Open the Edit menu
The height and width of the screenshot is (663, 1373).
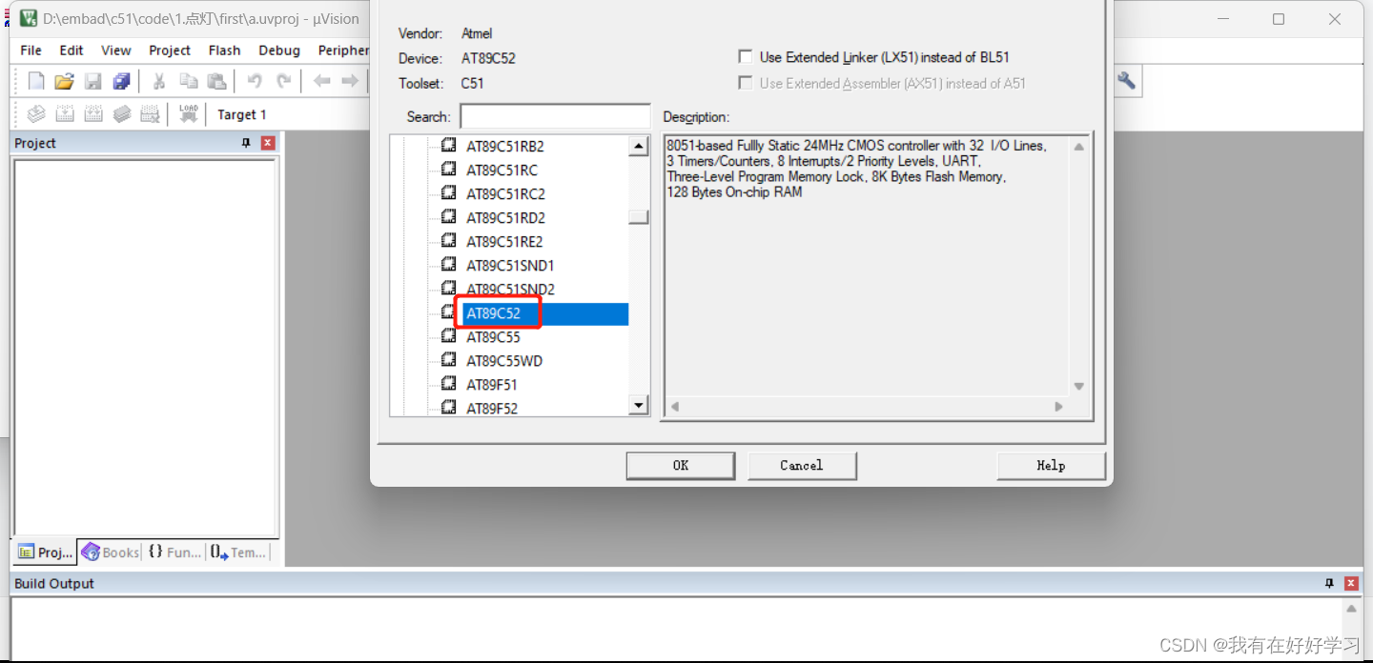coord(72,50)
